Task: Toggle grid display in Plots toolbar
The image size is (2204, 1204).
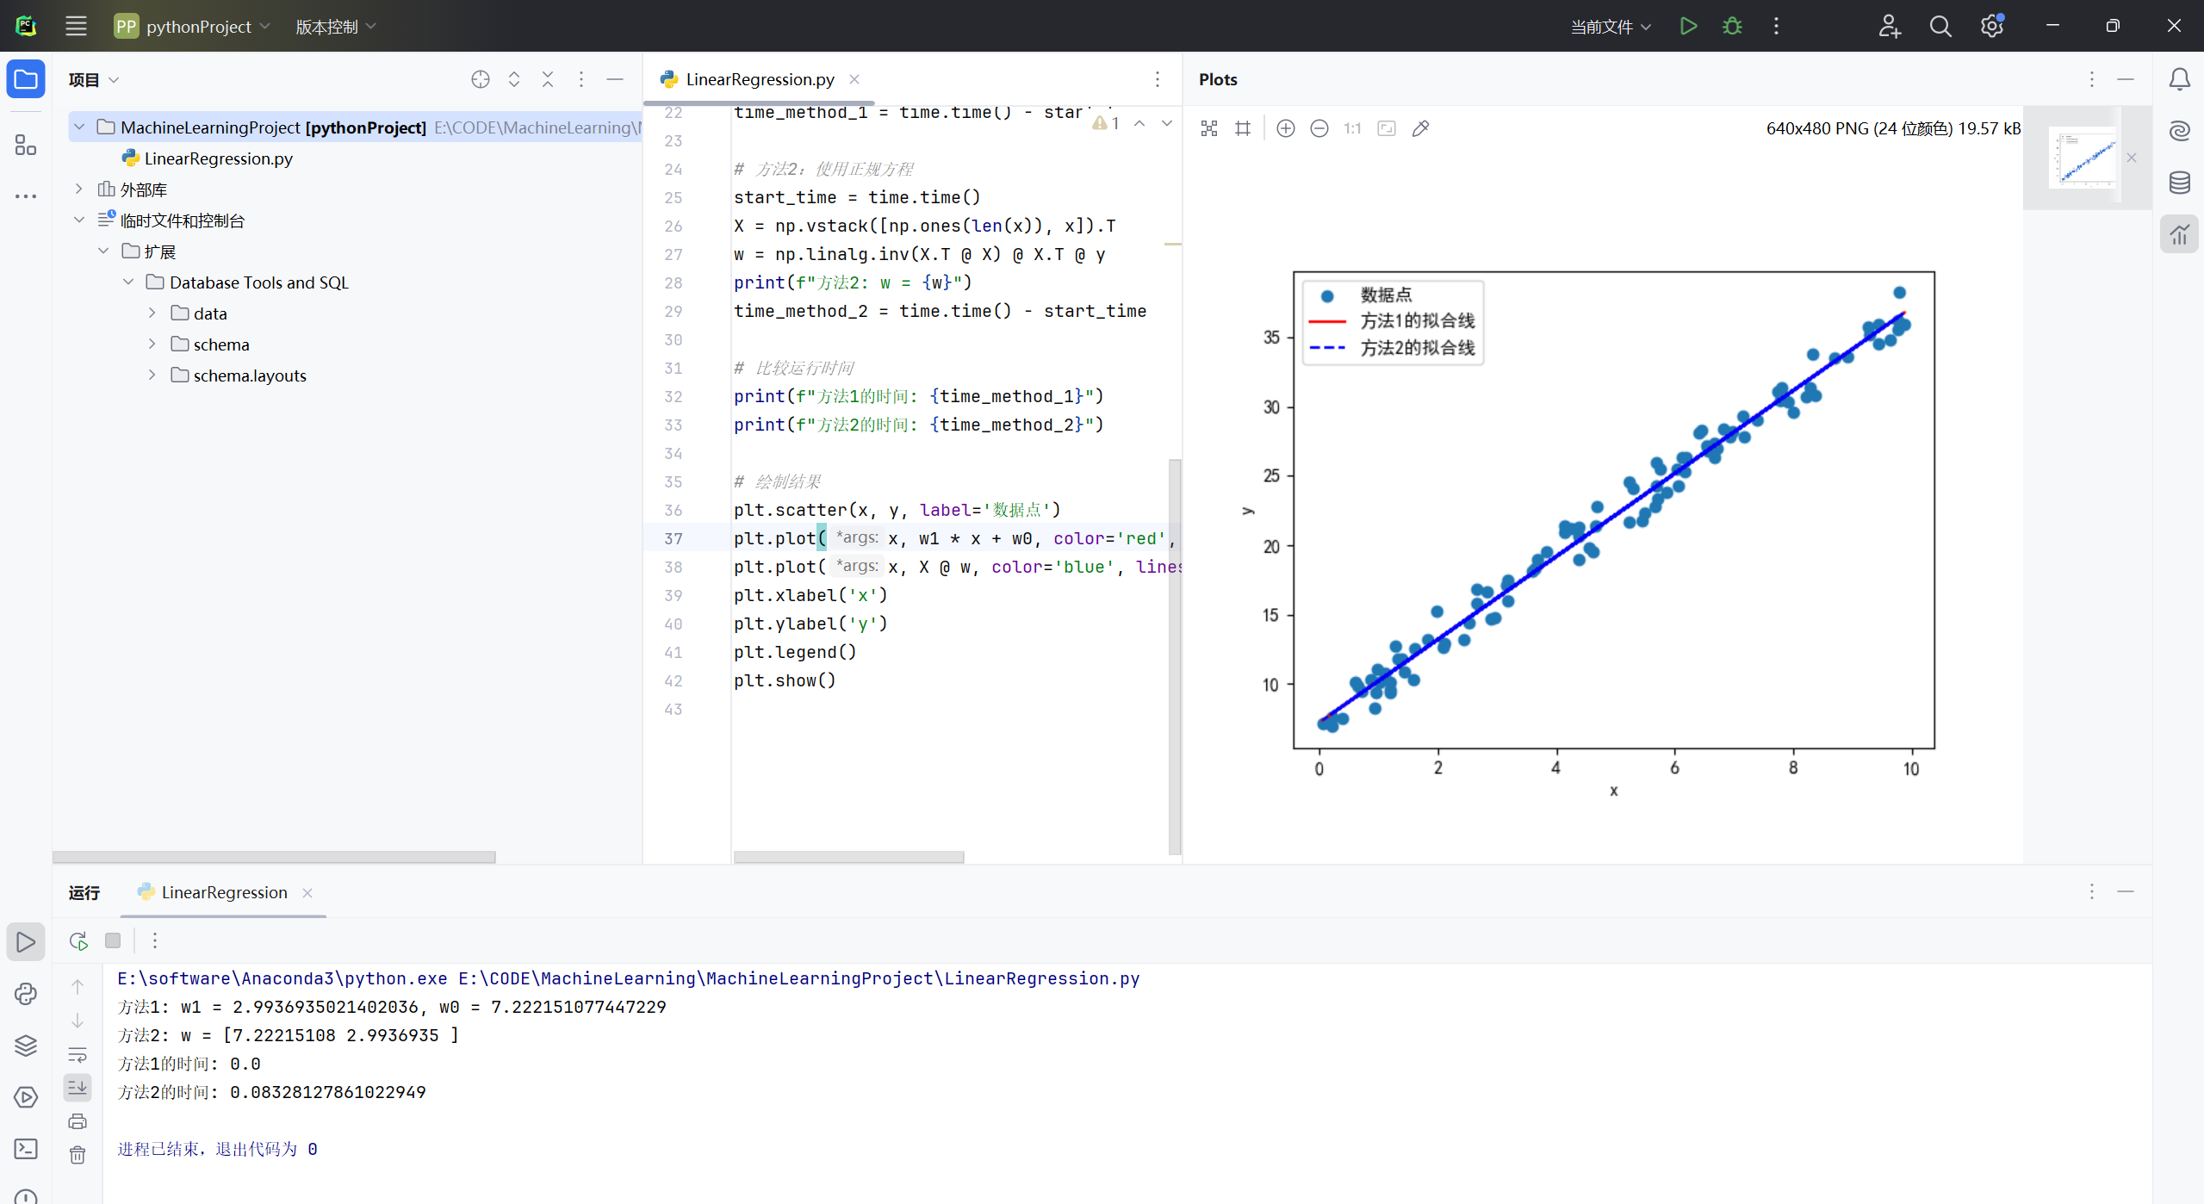Action: coord(1242,128)
